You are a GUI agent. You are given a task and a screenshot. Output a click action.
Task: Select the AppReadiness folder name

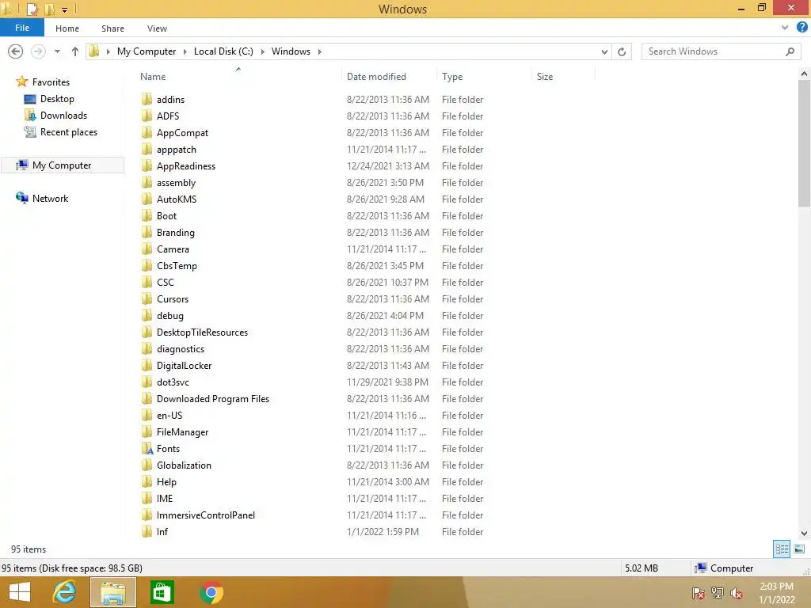point(185,166)
